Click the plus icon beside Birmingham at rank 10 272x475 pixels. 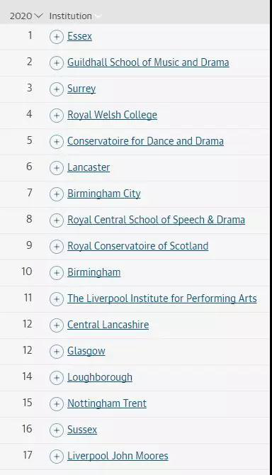click(57, 273)
